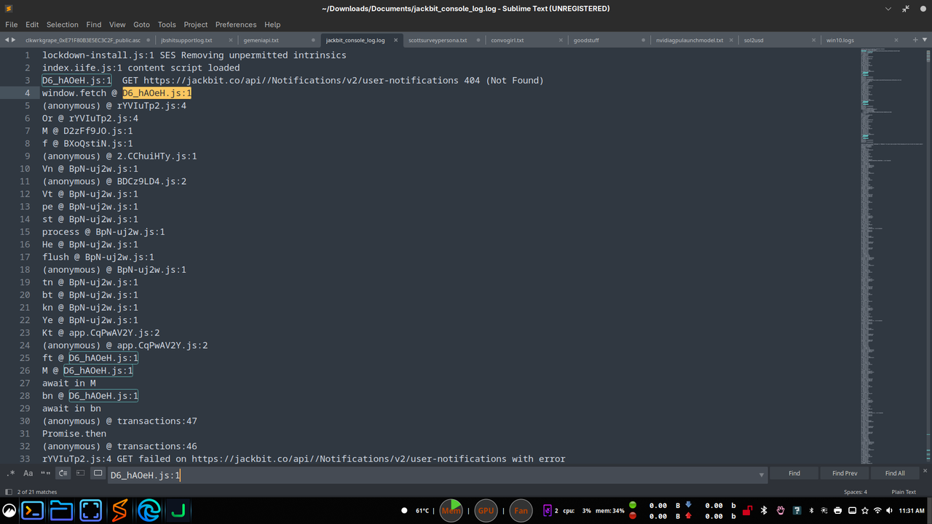The height and width of the screenshot is (524, 932).
Task: Open the volume speaker tray icon
Action: click(890, 511)
